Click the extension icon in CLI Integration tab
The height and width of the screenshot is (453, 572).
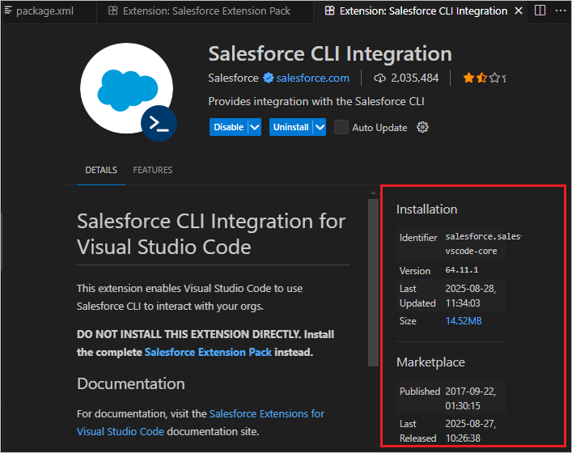click(329, 11)
